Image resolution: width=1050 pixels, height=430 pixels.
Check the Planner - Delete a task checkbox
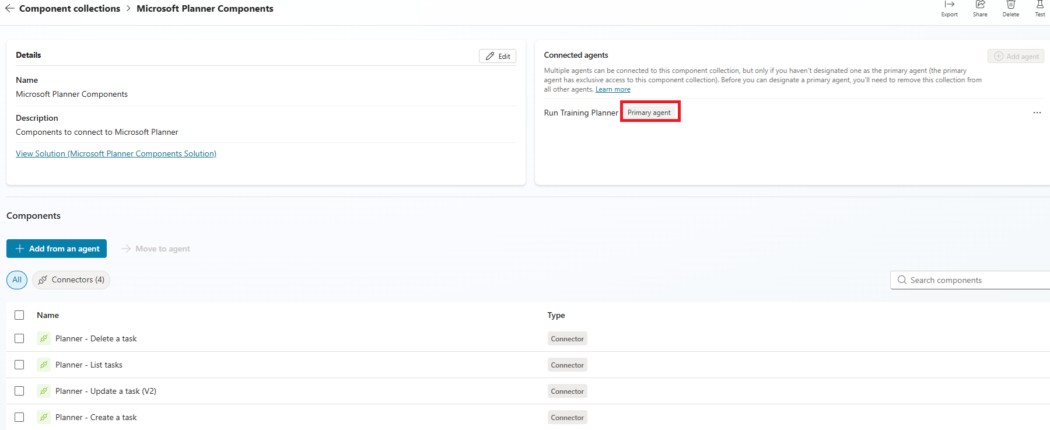[x=19, y=338]
